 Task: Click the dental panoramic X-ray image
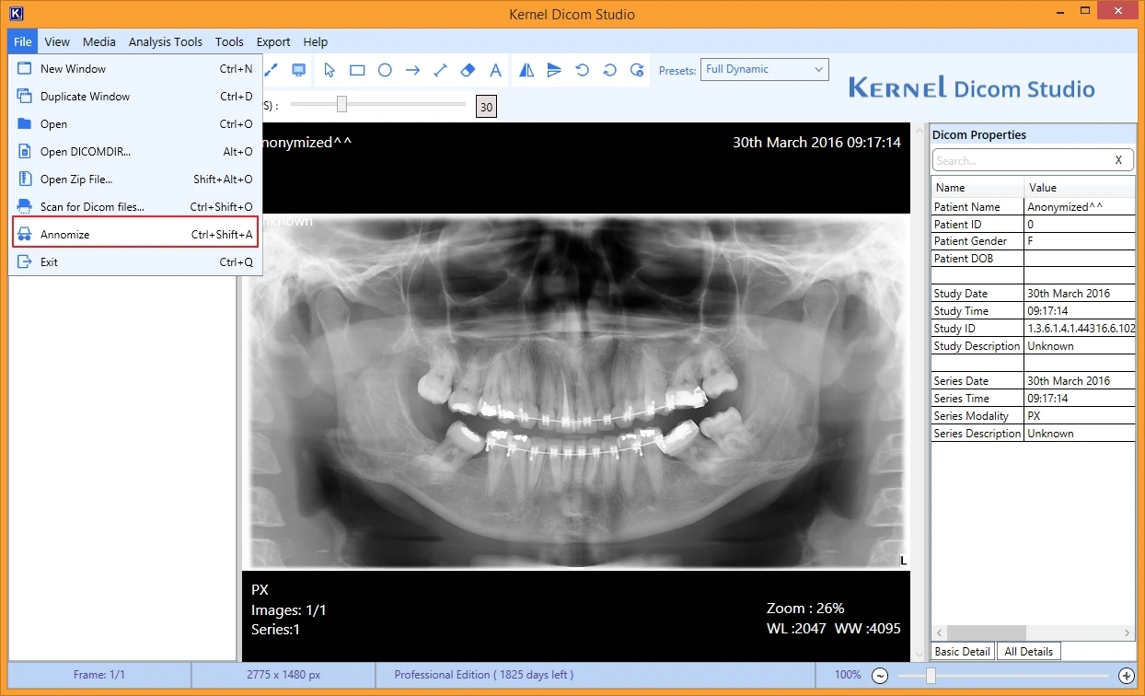pos(576,391)
